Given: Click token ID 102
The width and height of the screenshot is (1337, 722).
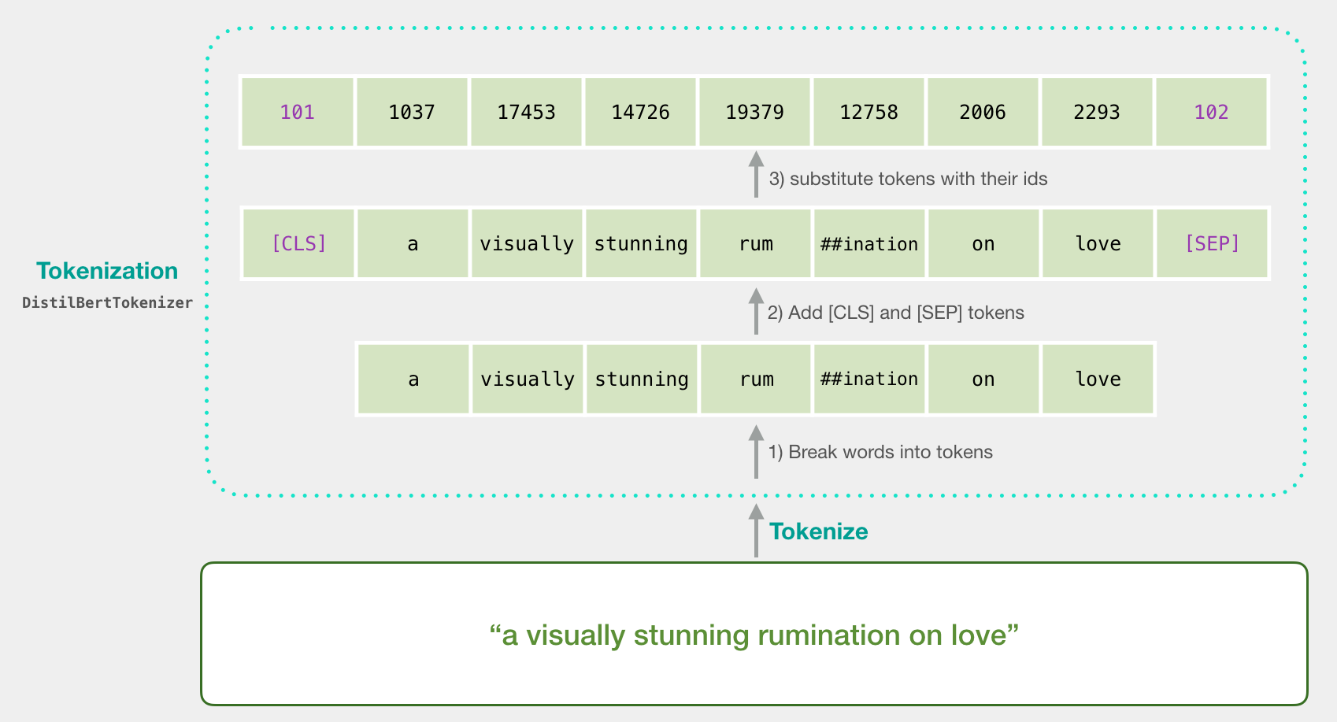Looking at the screenshot, I should point(1212,112).
